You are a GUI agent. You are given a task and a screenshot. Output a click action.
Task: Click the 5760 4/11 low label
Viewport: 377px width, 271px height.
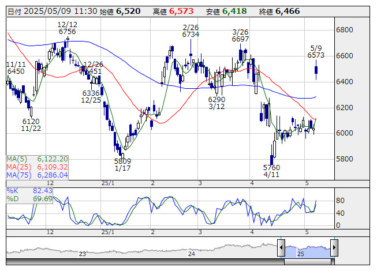point(271,171)
